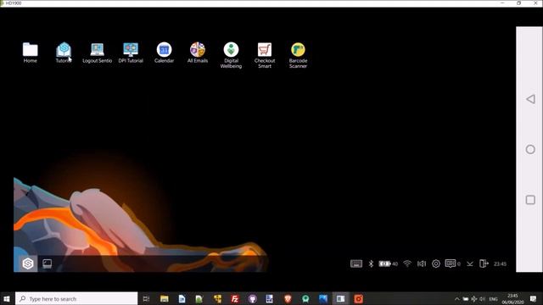The height and width of the screenshot is (305, 543).
Task: Open the Tutorial desktop icon
Action: point(64,53)
